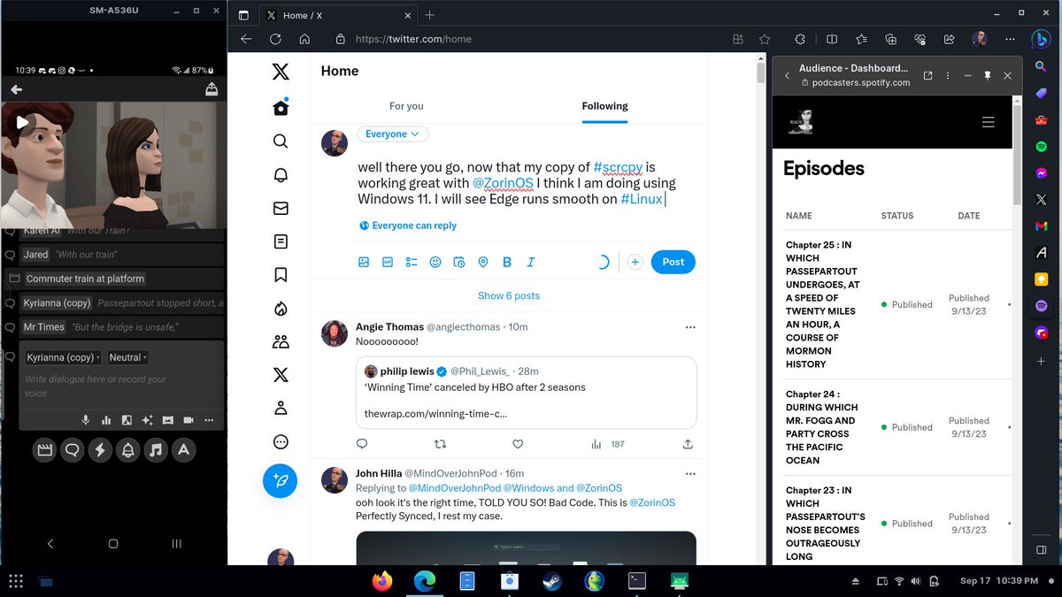Viewport: 1062px width, 597px height.
Task: Open the 'Everyone' audience dropdown
Action: click(392, 133)
